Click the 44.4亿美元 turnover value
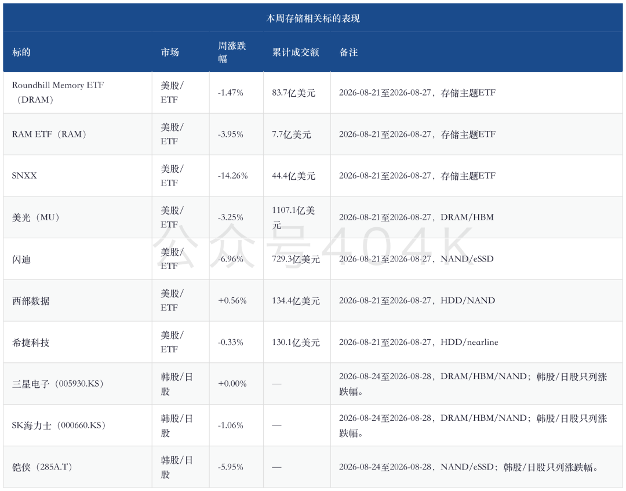Viewport: 626px width, 491px height. pos(293,176)
